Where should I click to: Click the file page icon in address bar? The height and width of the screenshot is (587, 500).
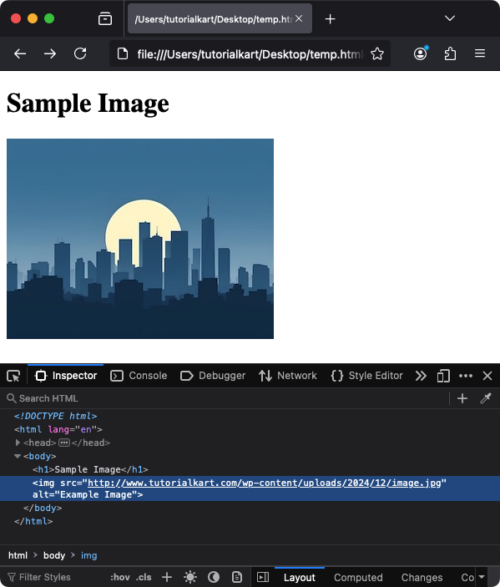pos(123,54)
